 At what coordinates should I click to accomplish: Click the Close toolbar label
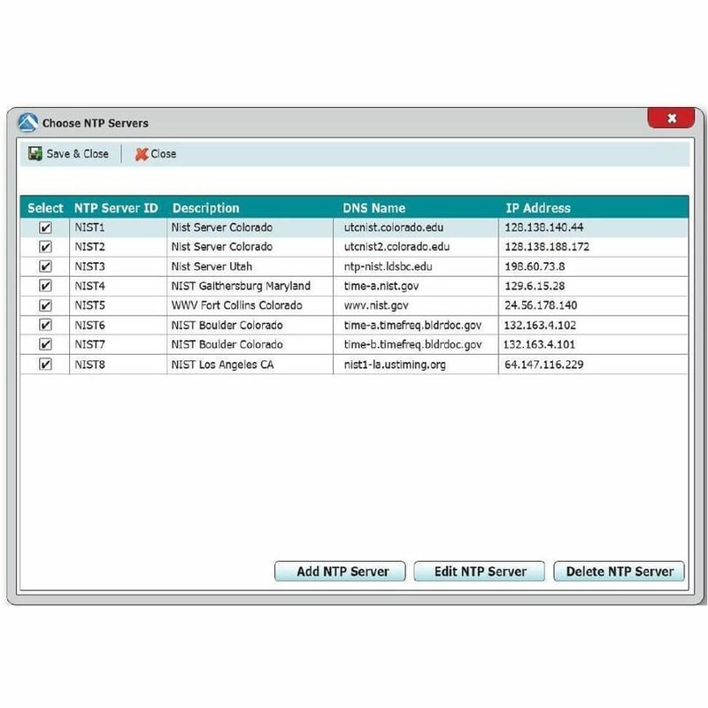(x=163, y=154)
